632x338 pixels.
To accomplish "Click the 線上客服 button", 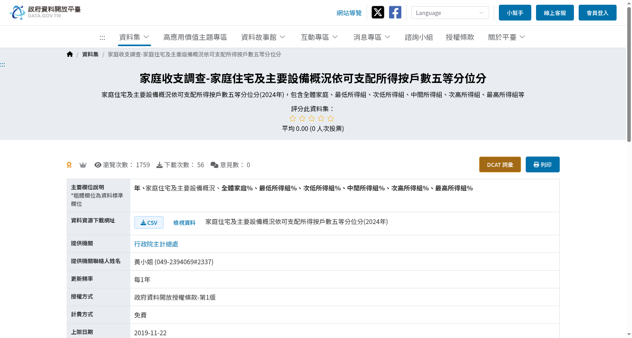I will pyautogui.click(x=555, y=13).
